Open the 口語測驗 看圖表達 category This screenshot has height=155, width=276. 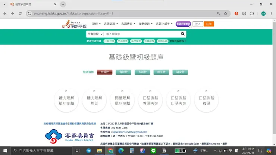[x=150, y=101]
